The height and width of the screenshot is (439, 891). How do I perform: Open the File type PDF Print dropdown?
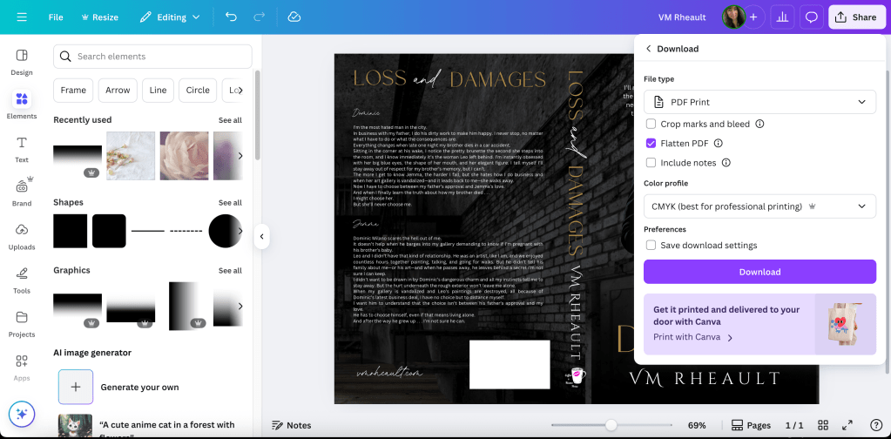[x=759, y=102]
